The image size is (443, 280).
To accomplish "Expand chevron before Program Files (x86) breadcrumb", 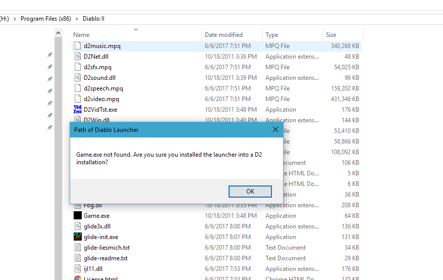I will tap(15, 19).
